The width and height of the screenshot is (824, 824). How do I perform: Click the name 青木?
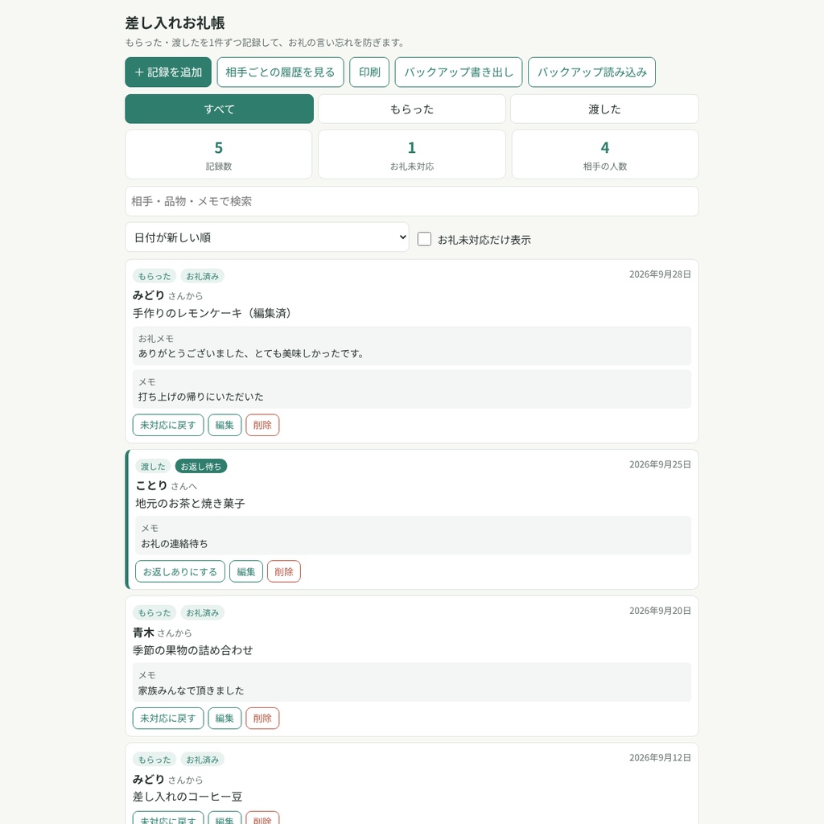click(143, 632)
